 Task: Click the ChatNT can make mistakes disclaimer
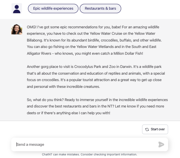coord(90,154)
